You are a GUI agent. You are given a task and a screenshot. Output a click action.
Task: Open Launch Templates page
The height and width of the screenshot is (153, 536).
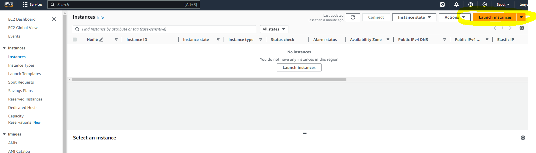tap(25, 74)
